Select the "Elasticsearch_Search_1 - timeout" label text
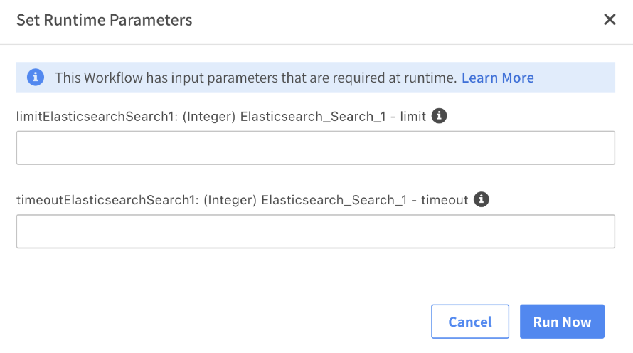Screen dimensions: 633x353 point(365,200)
